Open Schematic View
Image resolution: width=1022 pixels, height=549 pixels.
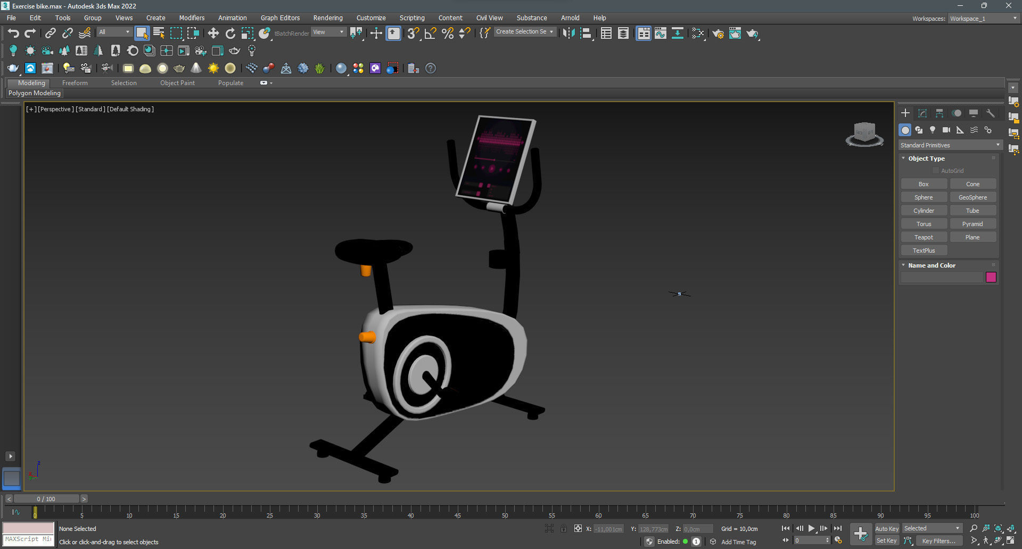pyautogui.click(x=677, y=33)
